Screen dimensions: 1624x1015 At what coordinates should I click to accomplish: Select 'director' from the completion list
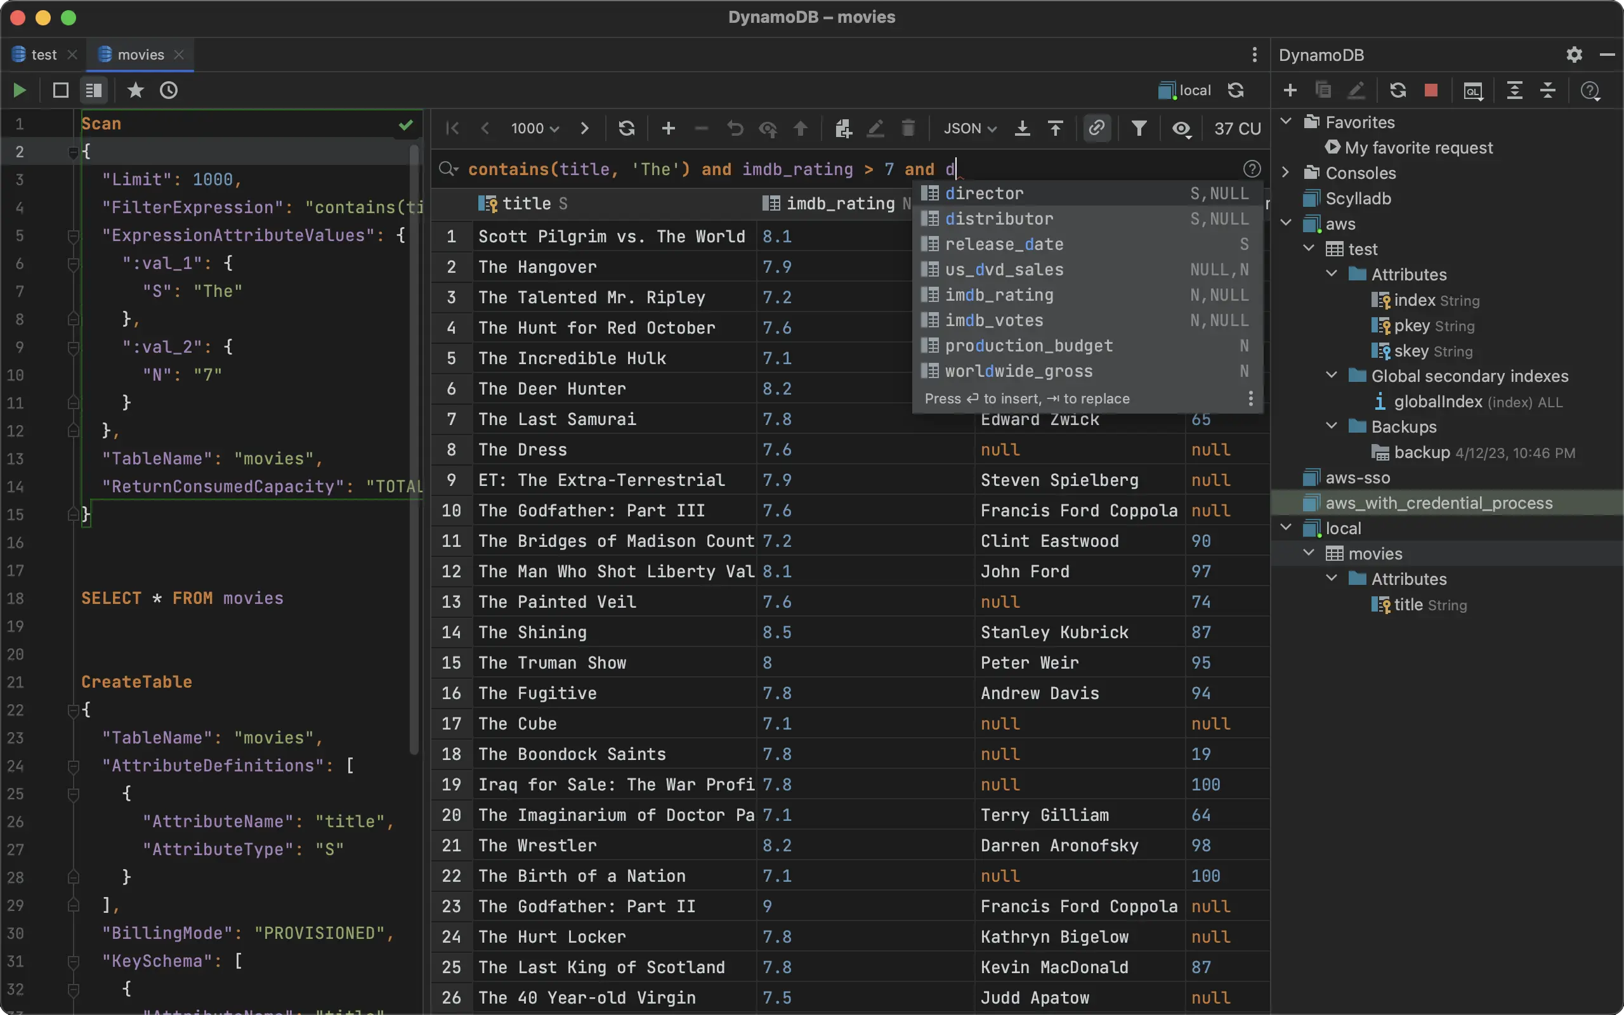pos(1087,193)
